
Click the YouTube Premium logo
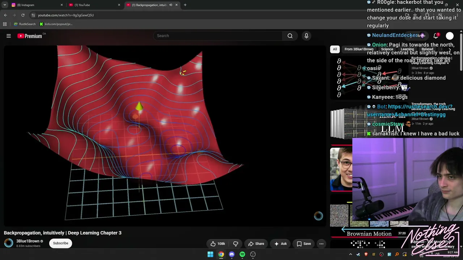coord(30,36)
